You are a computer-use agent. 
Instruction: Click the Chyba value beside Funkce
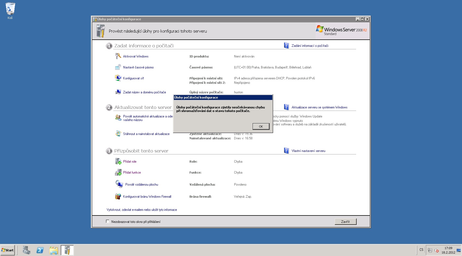(x=238, y=172)
